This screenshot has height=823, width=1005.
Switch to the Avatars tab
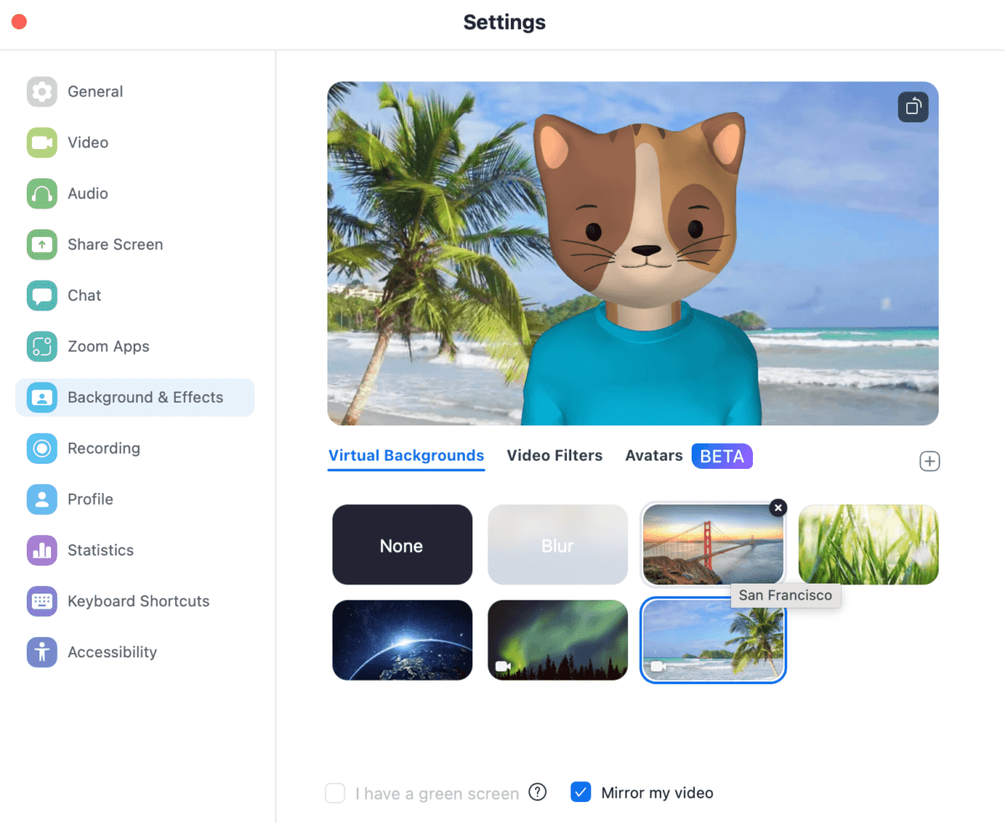[653, 455]
